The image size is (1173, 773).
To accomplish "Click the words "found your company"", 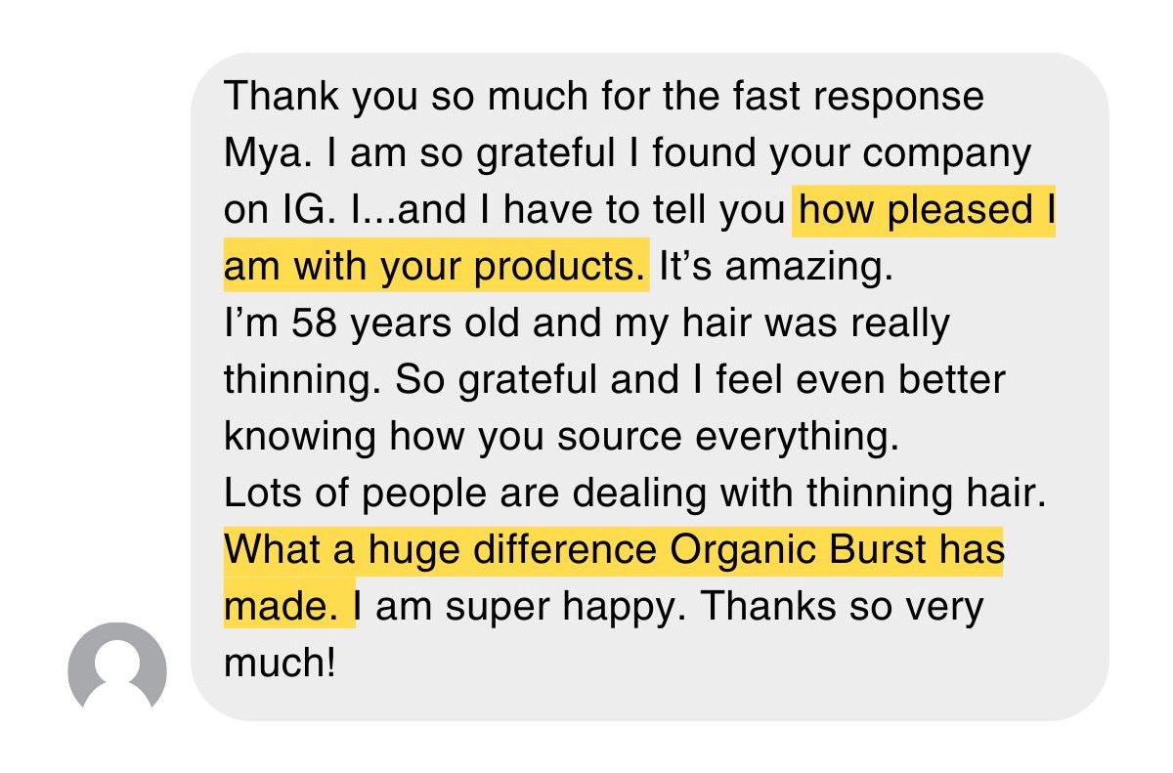I will [x=841, y=154].
